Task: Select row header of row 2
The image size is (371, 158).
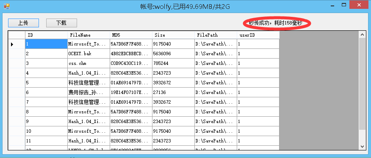Action: point(17,54)
